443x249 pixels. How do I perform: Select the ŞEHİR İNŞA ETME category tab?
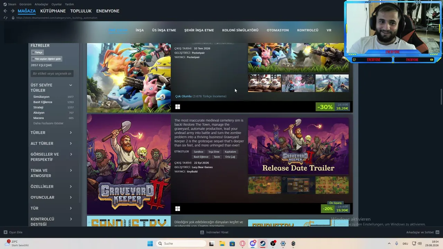coord(199,30)
